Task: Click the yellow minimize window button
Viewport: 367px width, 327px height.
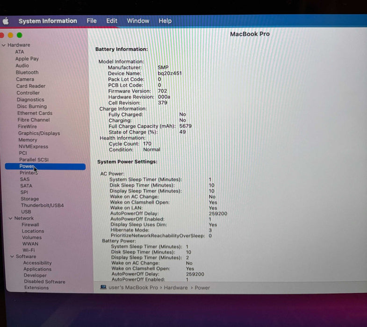Action: point(11,35)
